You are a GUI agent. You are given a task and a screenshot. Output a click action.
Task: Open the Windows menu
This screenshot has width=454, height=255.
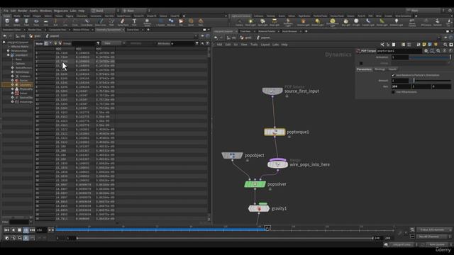(x=45, y=11)
